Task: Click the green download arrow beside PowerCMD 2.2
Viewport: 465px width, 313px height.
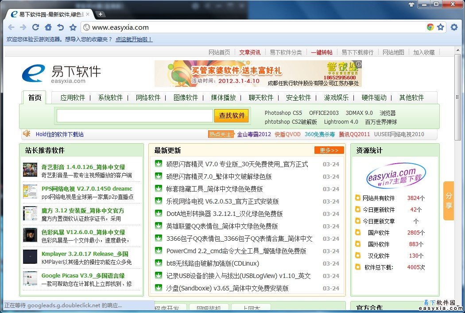Action: [x=158, y=251]
